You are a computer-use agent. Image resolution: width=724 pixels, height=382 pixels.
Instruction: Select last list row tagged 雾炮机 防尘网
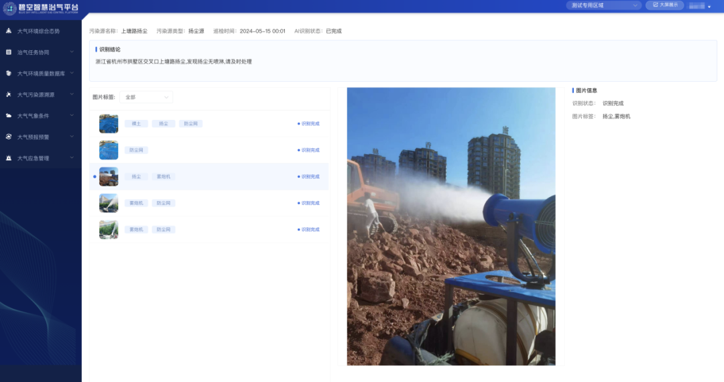click(x=209, y=229)
